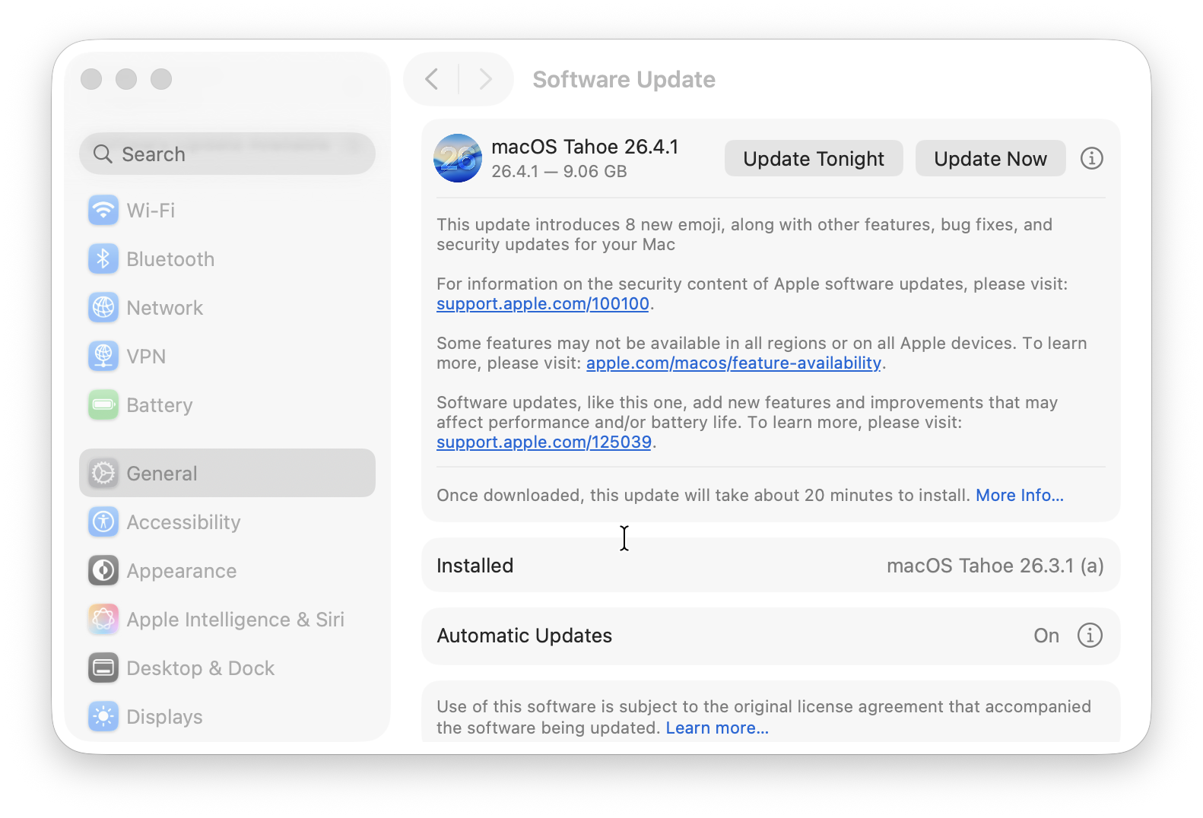Select Bluetooth in the sidebar
Viewport: 1203px width, 818px height.
point(227,259)
